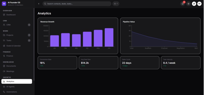Click the Pipeline Value chart title
Screen dimensions: 204x95
[129, 22]
